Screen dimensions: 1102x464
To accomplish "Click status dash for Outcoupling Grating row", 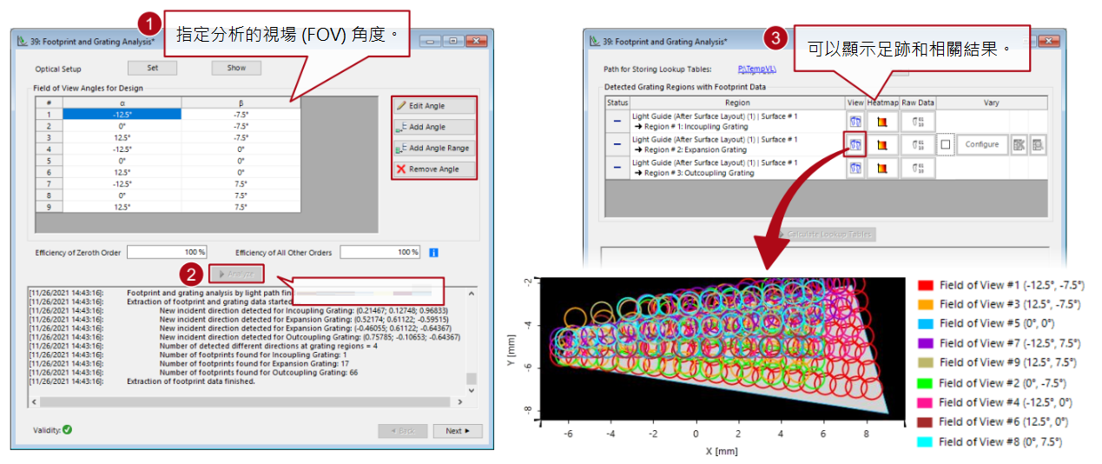I will pos(617,168).
